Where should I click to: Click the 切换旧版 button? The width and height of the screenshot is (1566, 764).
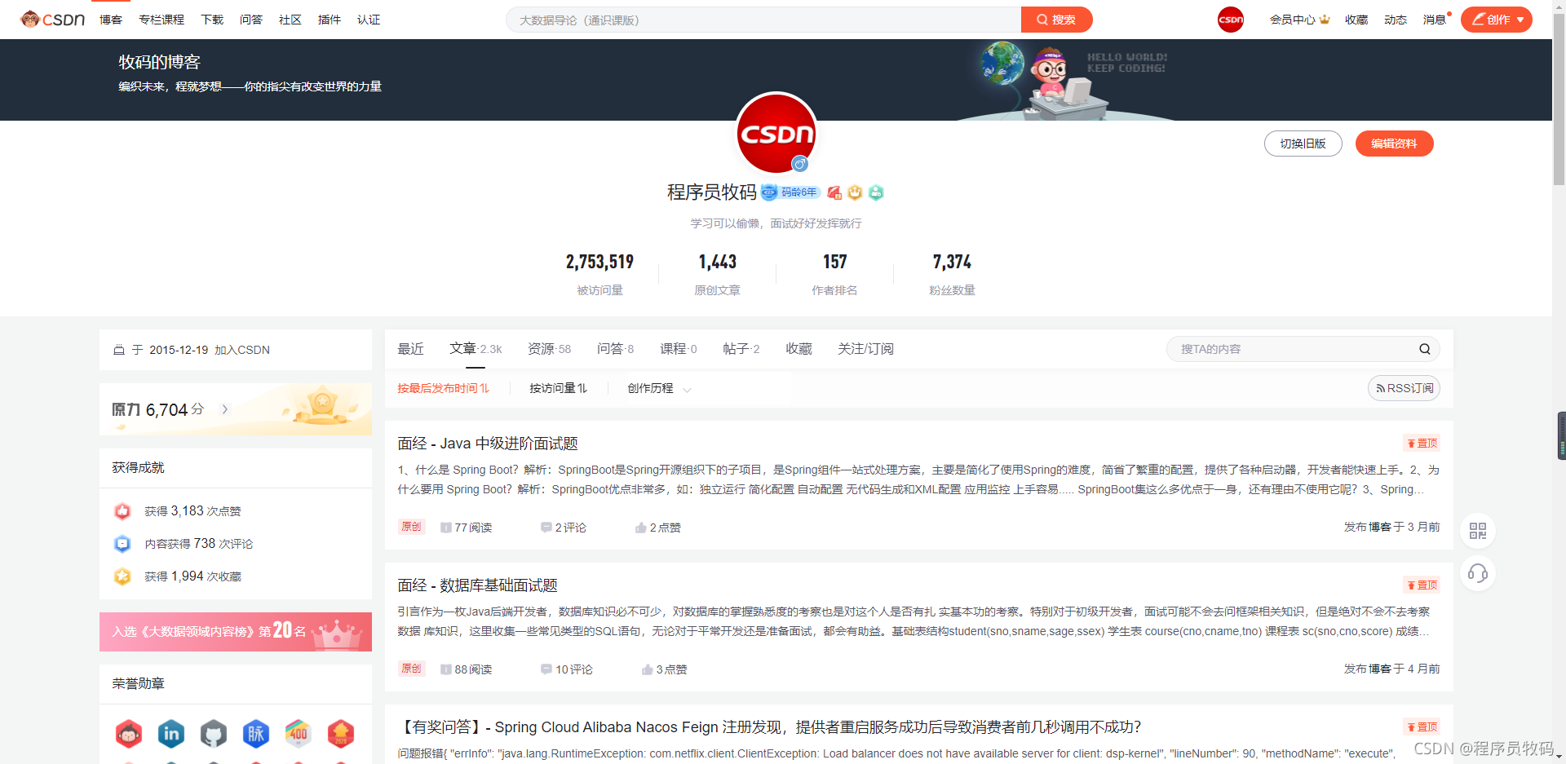tap(1303, 144)
